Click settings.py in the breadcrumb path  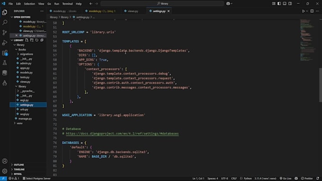[x=82, y=17]
